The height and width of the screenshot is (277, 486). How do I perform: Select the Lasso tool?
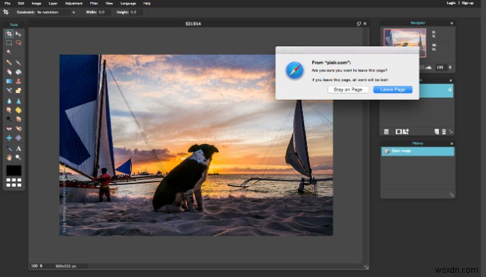coord(18,42)
